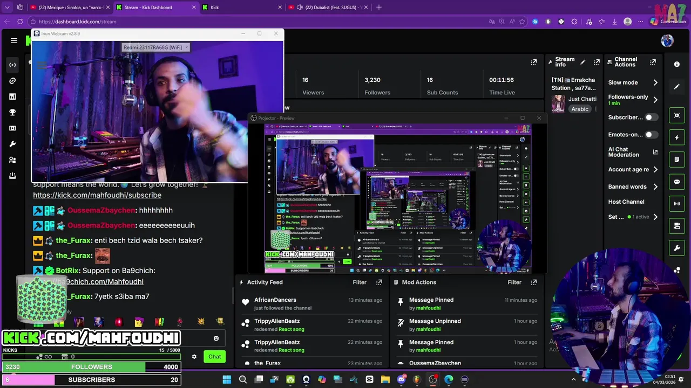Open the community people sidebar icon

click(x=12, y=160)
